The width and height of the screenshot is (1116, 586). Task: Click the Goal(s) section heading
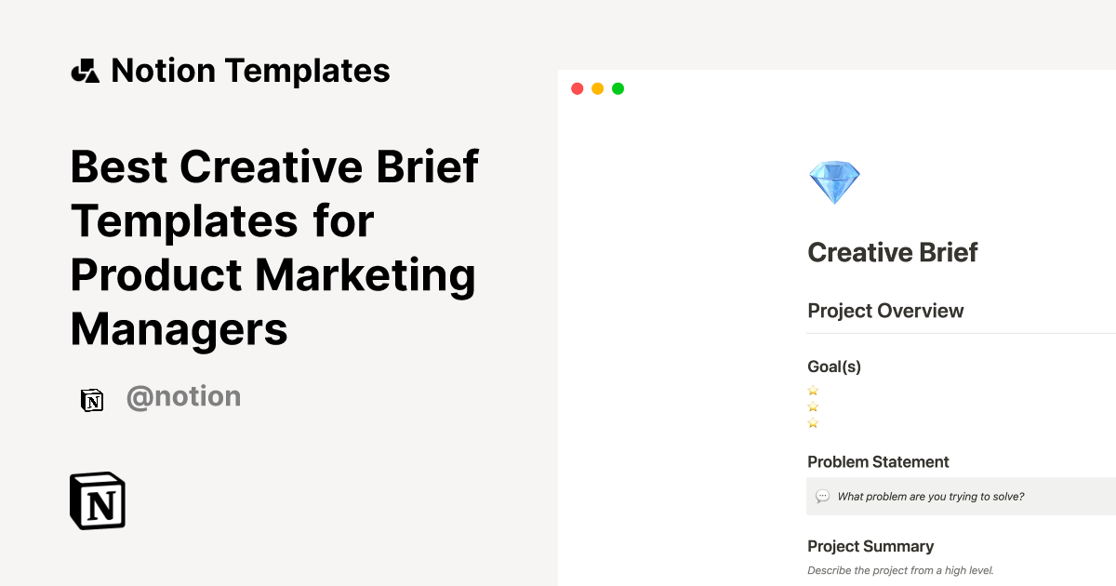(833, 366)
